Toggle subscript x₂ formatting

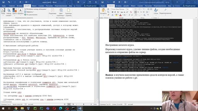coord(124,12)
